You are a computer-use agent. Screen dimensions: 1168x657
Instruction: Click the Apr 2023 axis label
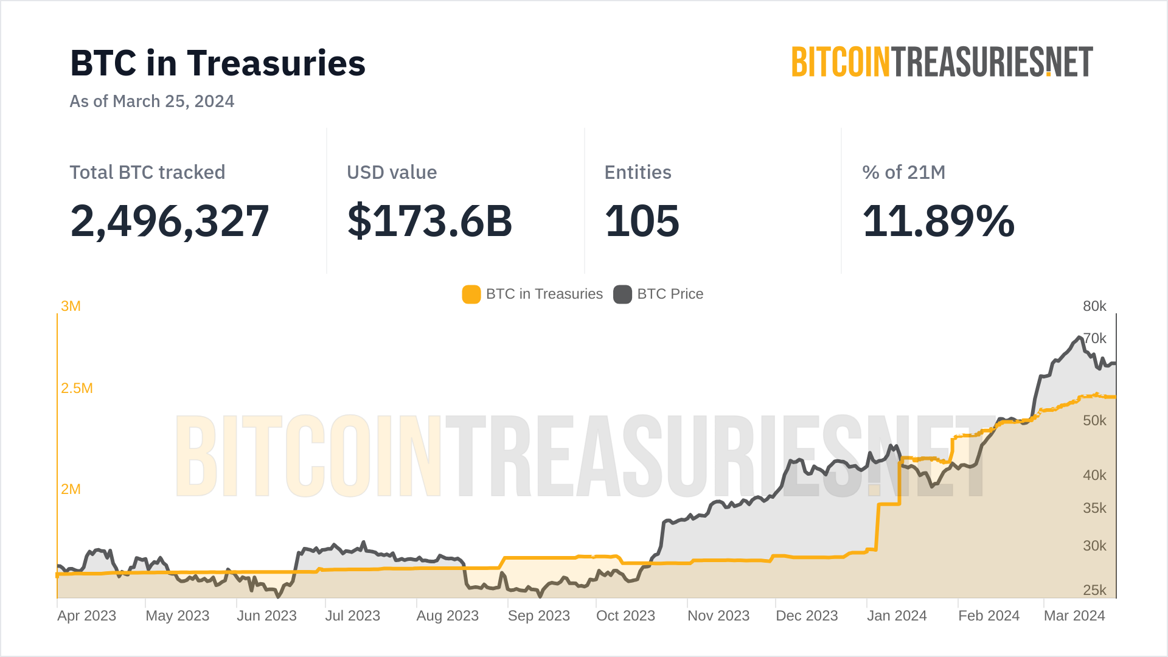(x=87, y=616)
